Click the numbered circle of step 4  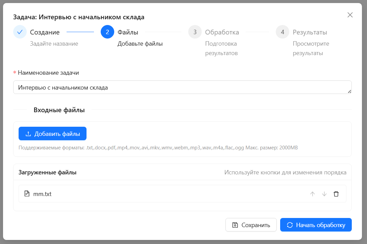[x=282, y=32]
